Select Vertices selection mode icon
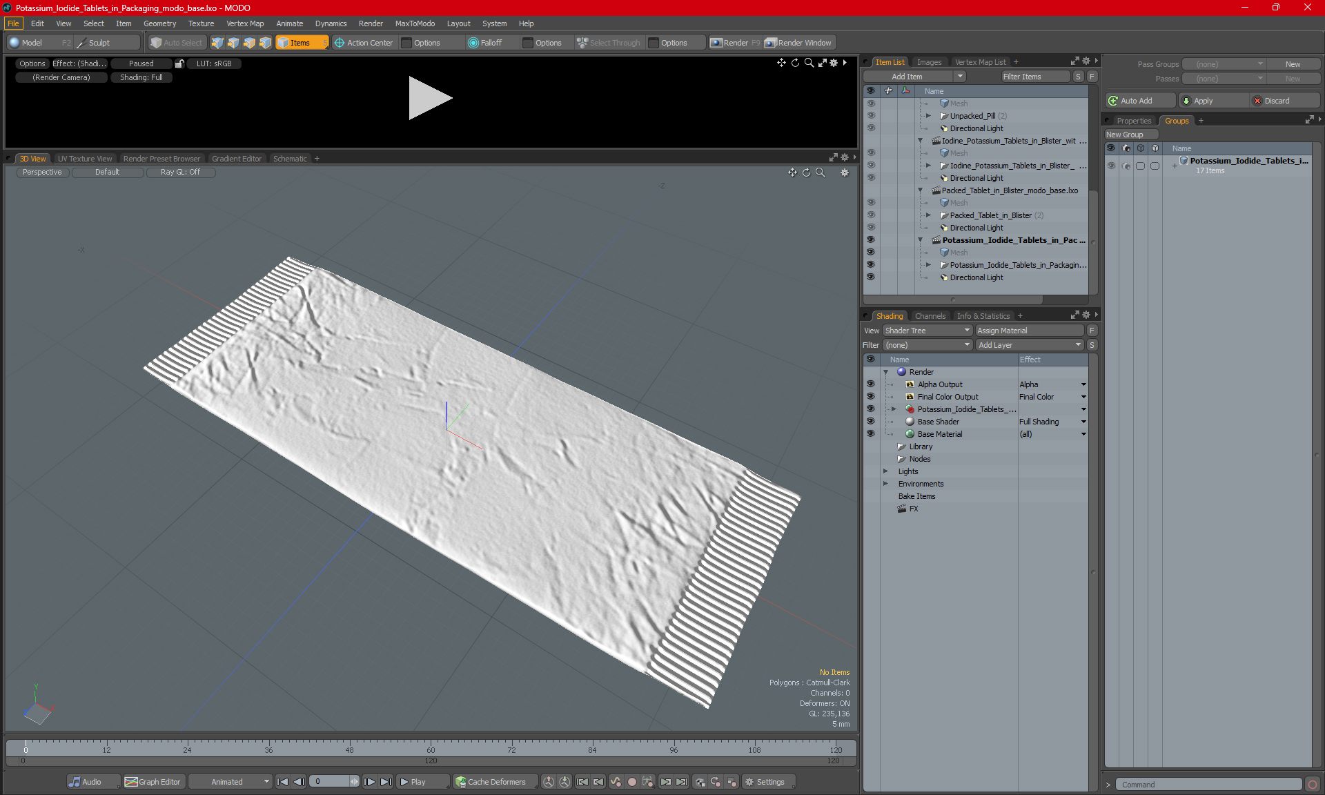 (x=217, y=43)
